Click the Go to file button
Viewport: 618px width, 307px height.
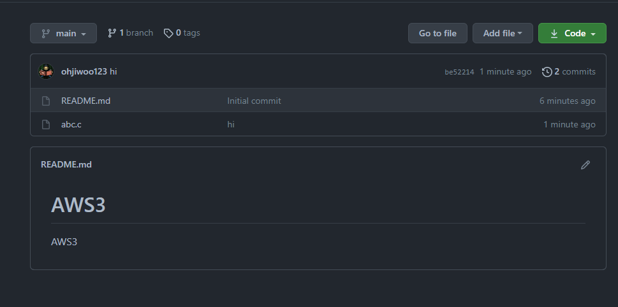click(x=438, y=33)
